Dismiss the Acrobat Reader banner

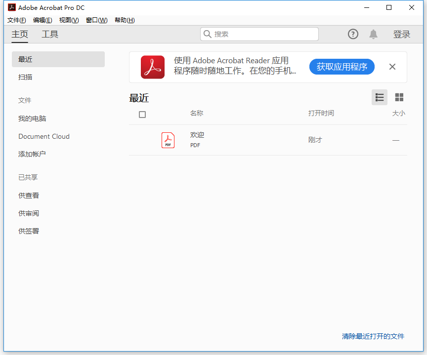point(392,67)
